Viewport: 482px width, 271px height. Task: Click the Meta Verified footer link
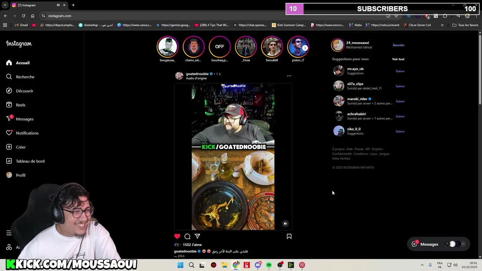pyautogui.click(x=341, y=158)
